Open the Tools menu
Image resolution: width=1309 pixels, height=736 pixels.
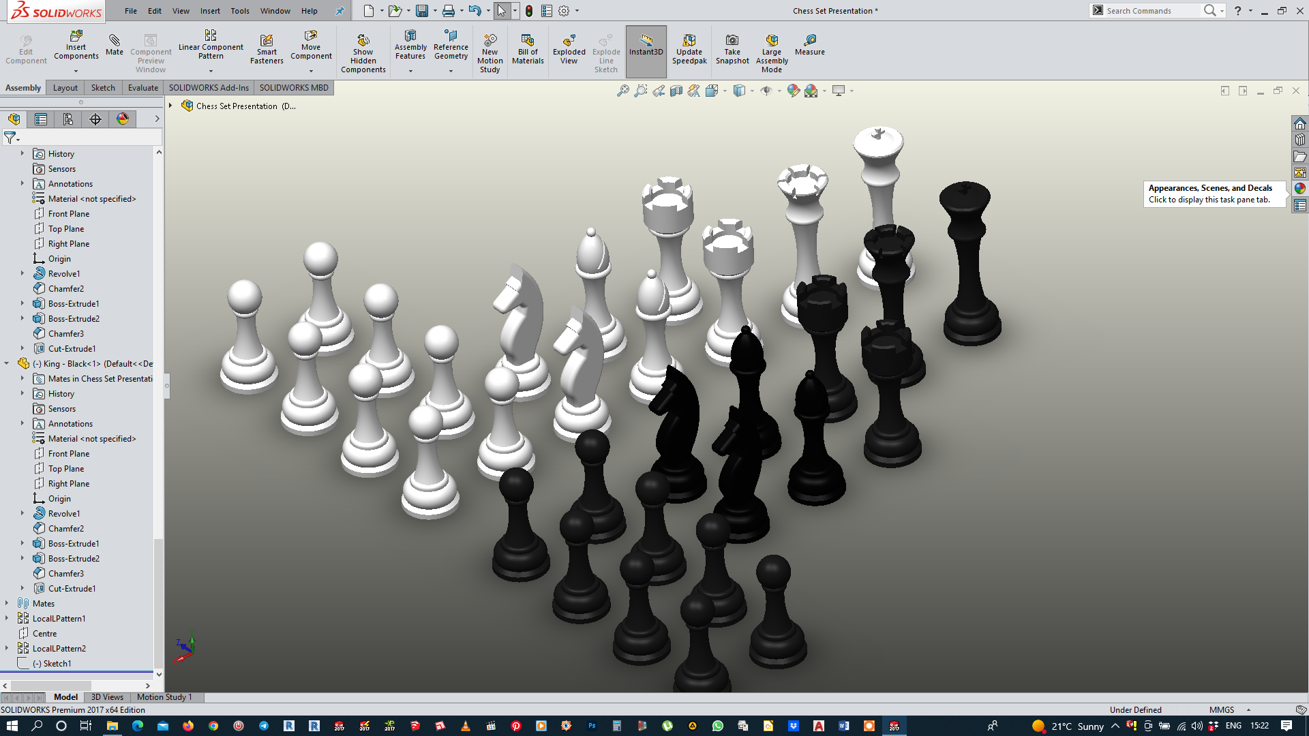(239, 11)
